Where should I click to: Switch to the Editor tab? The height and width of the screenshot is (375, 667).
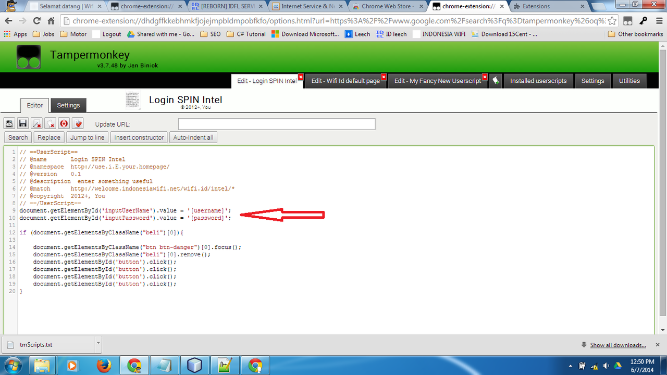coord(35,105)
